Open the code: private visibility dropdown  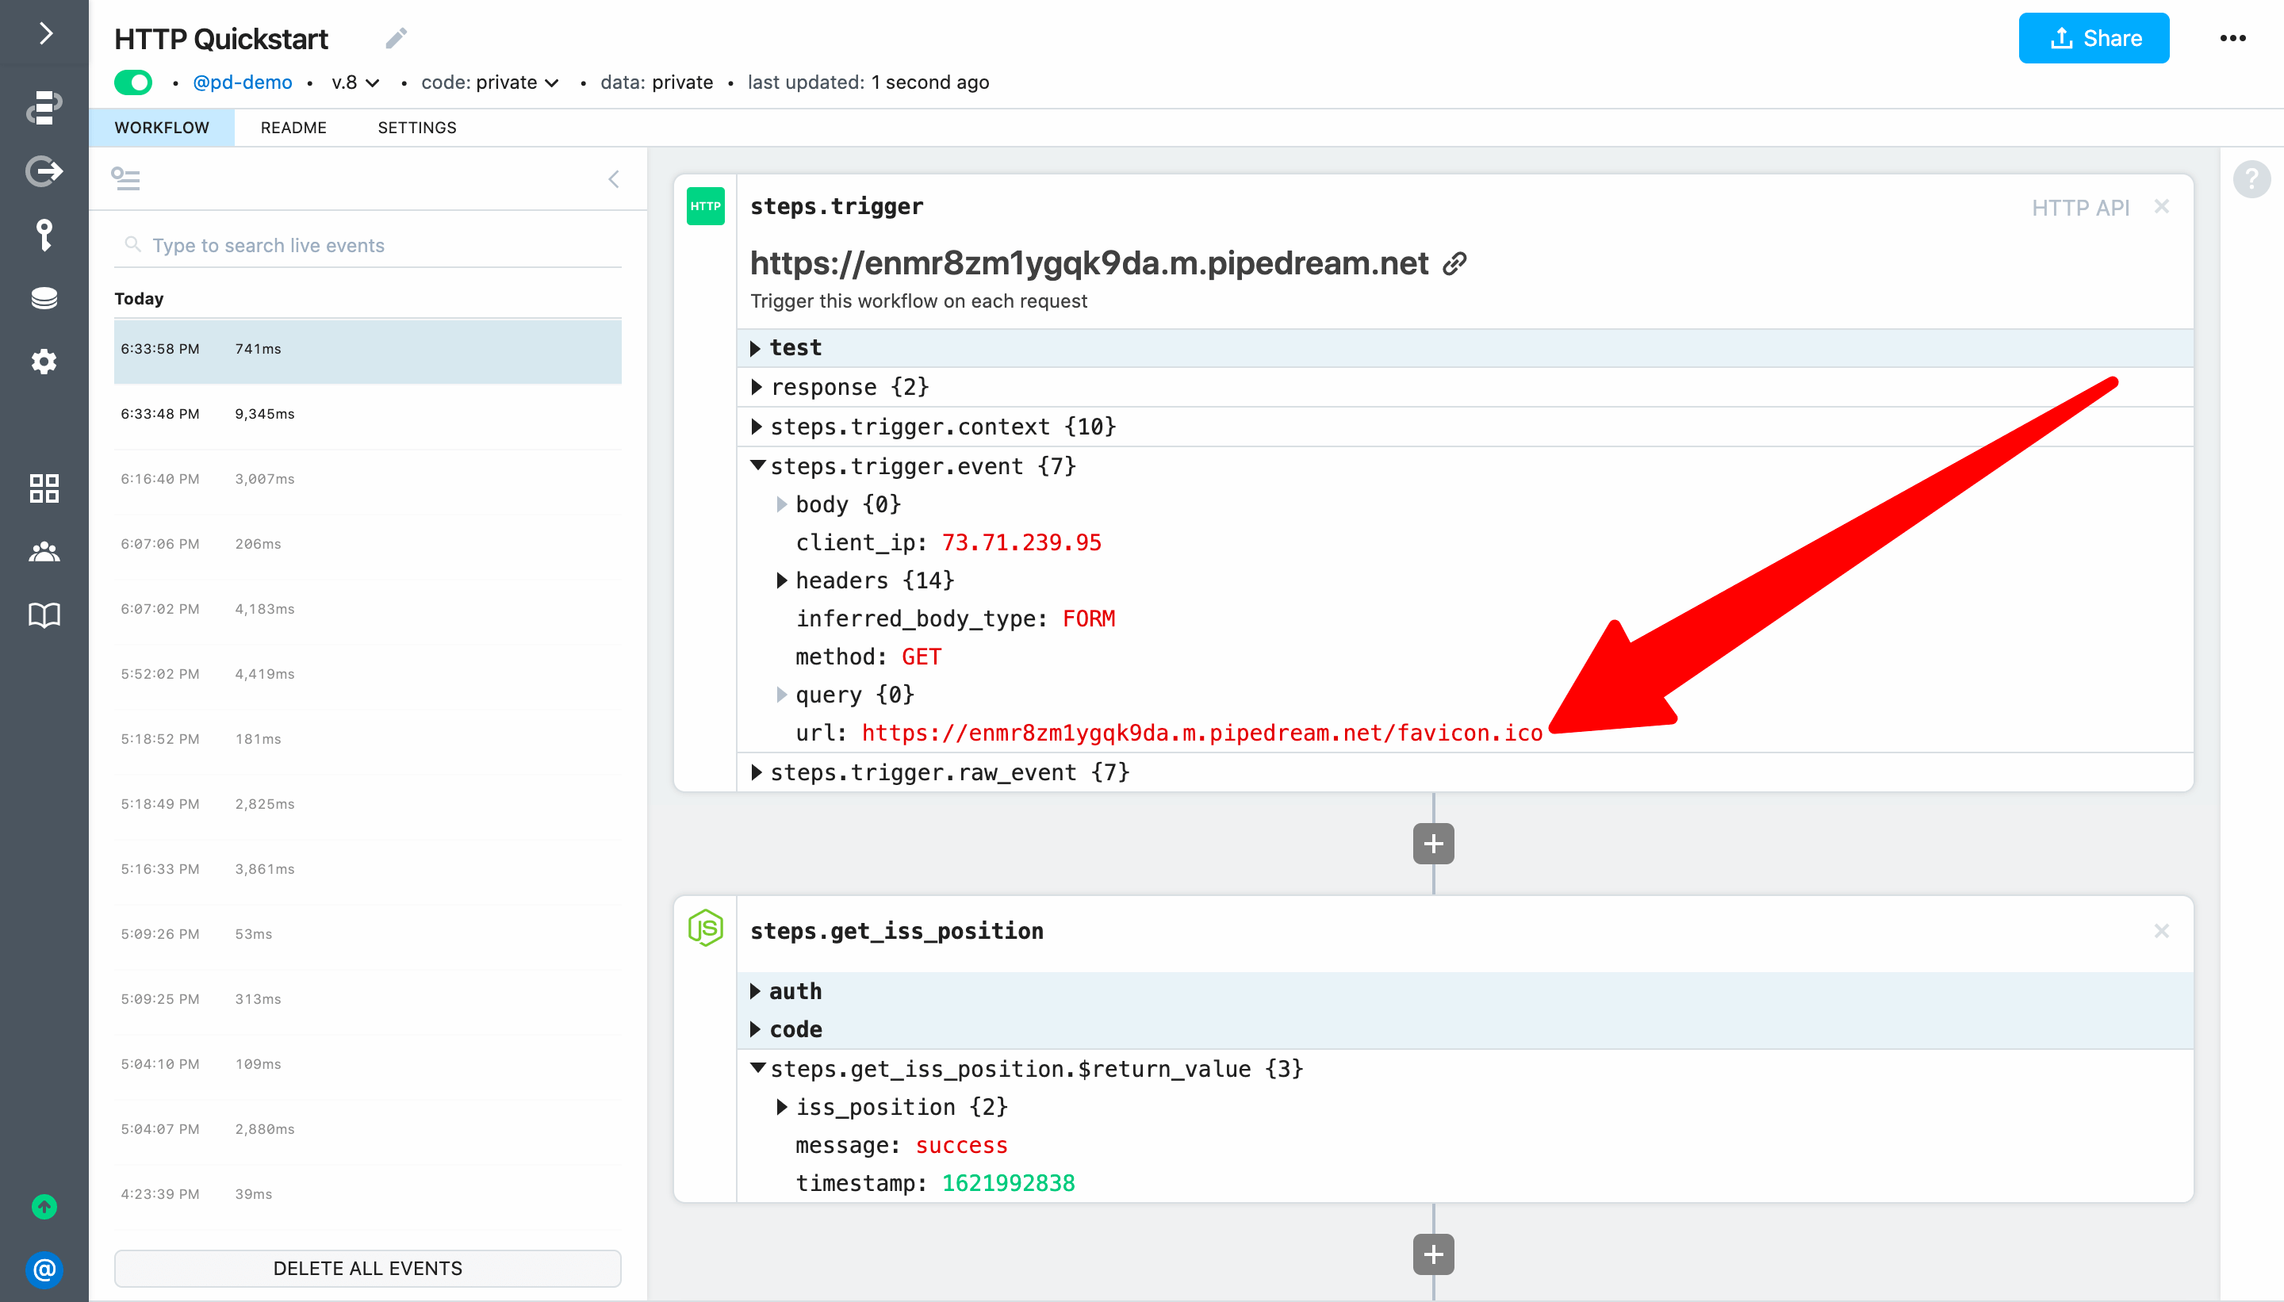[x=490, y=82]
